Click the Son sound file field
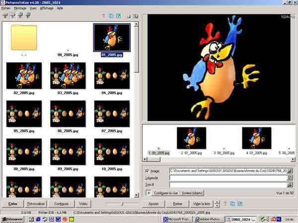Viewport: 298px width, 223px height. [x=228, y=184]
